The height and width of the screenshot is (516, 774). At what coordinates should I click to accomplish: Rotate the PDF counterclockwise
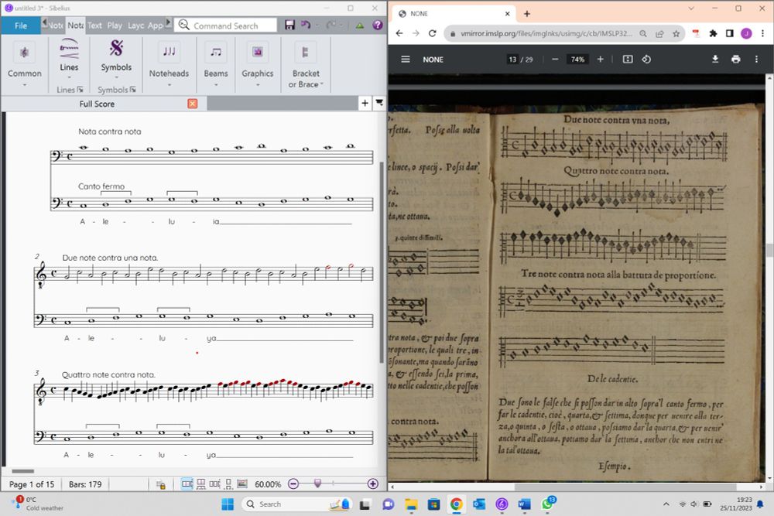(646, 60)
